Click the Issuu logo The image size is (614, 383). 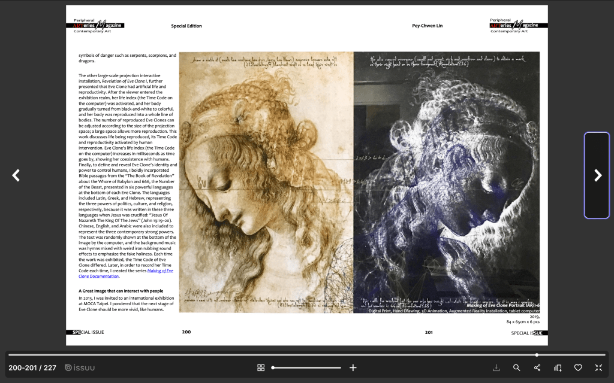80,367
